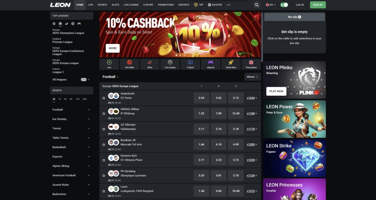The width and height of the screenshot is (376, 200).
Task: Toggle the dark/light theme switch
Action: point(284,5)
